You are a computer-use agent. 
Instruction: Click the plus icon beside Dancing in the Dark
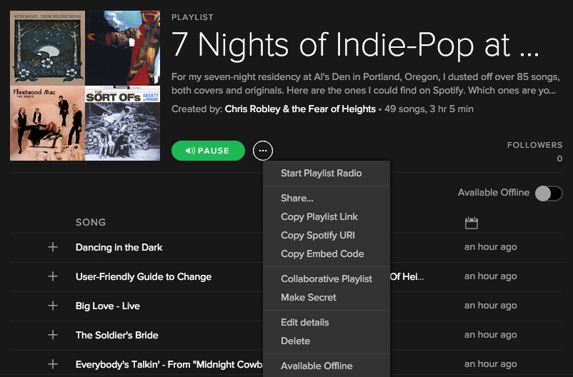tap(52, 247)
